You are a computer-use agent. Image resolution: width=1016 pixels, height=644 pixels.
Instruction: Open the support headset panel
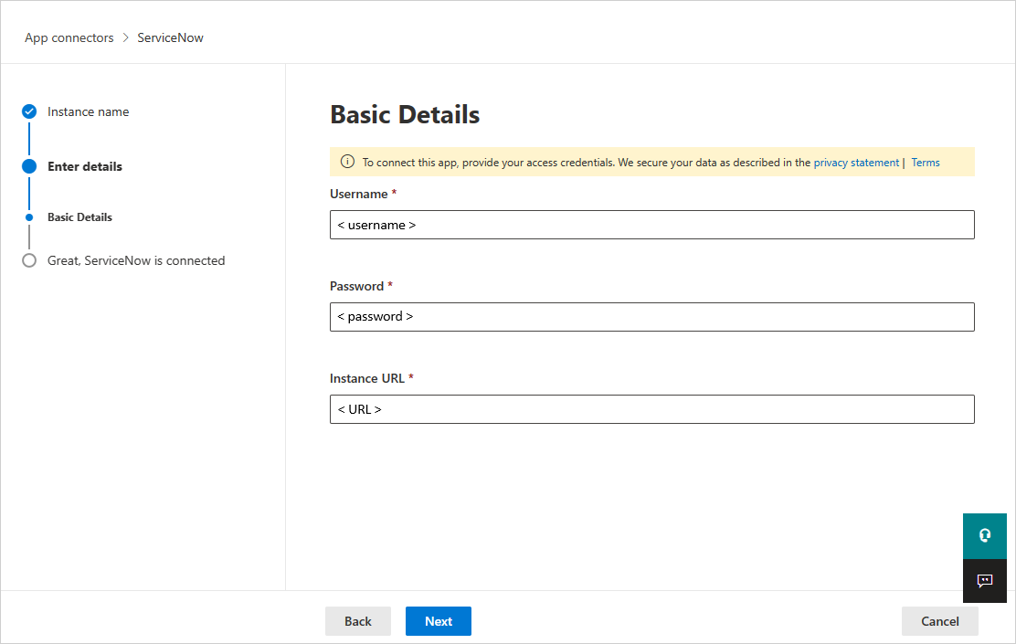[985, 535]
